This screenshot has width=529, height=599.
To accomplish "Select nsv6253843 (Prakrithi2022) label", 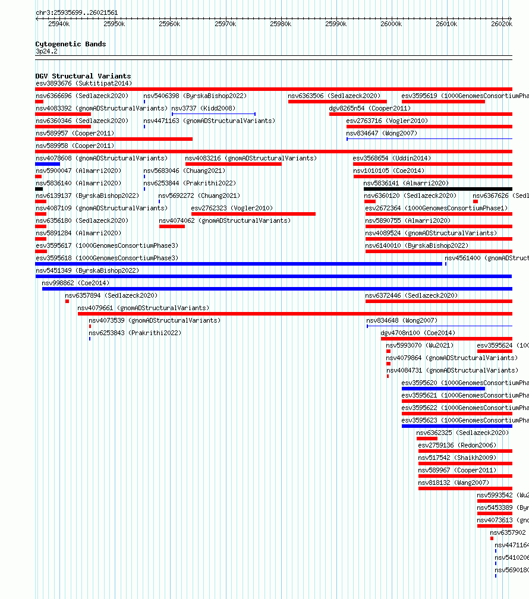I will (135, 333).
